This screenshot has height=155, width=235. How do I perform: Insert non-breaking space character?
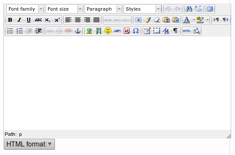tap(127, 31)
